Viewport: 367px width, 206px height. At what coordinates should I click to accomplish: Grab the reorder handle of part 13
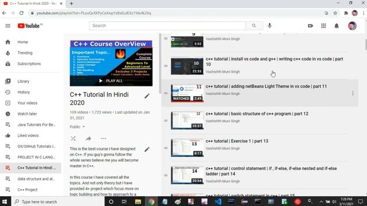point(166,148)
